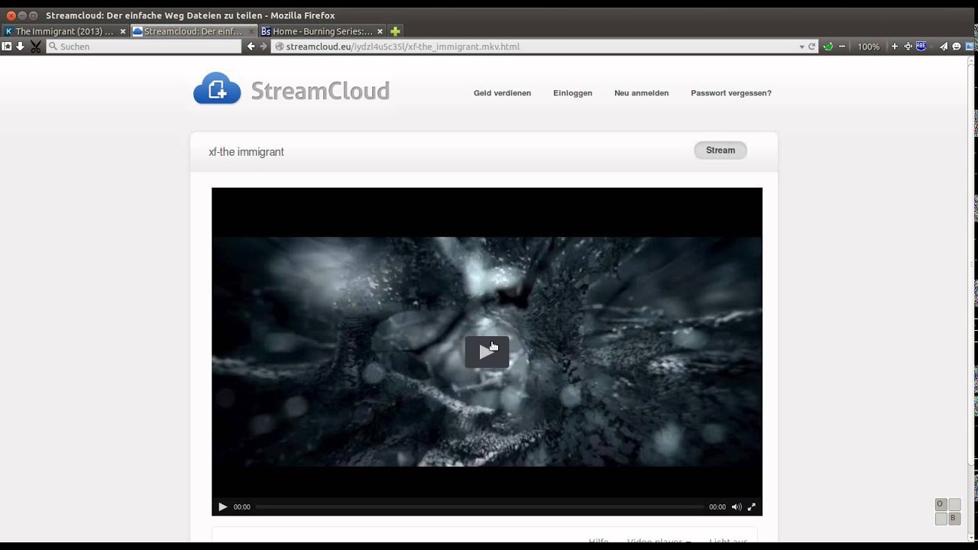Enter fullscreen mode in the video player

pyautogui.click(x=752, y=506)
